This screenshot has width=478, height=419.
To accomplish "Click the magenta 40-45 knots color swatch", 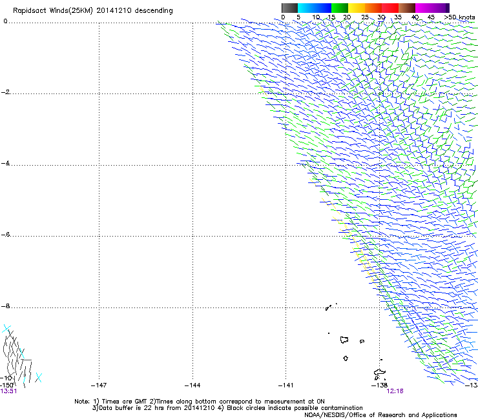I will (424, 8).
